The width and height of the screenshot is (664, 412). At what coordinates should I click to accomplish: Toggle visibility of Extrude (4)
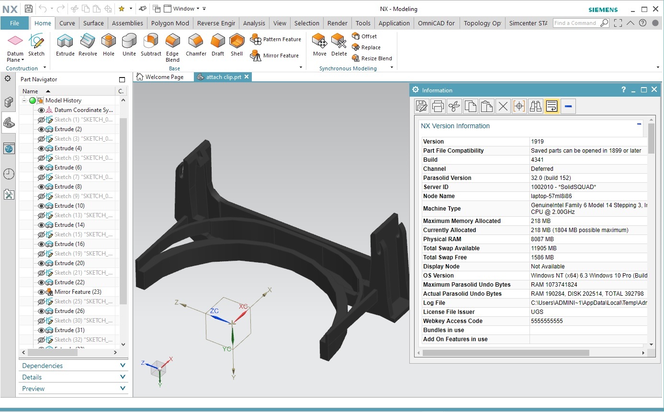[x=41, y=148]
